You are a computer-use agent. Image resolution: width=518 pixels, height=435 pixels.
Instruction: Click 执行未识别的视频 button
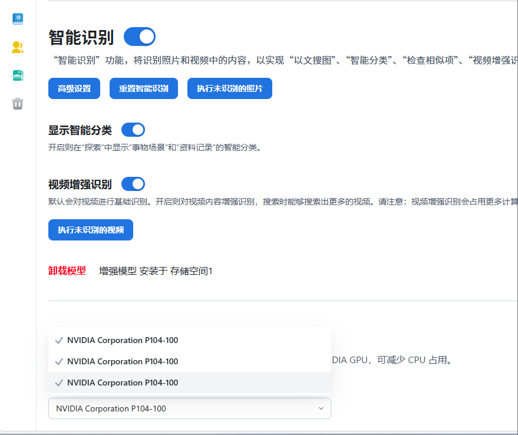[91, 230]
